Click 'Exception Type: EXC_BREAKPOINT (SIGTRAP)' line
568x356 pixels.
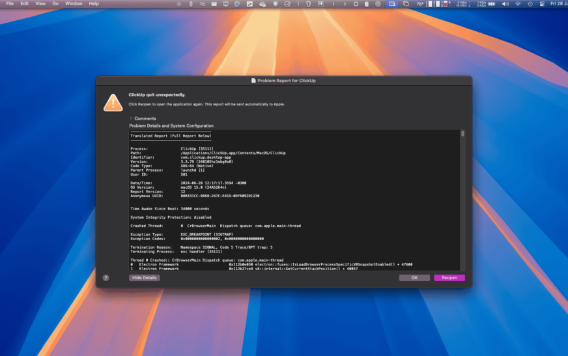pos(182,234)
